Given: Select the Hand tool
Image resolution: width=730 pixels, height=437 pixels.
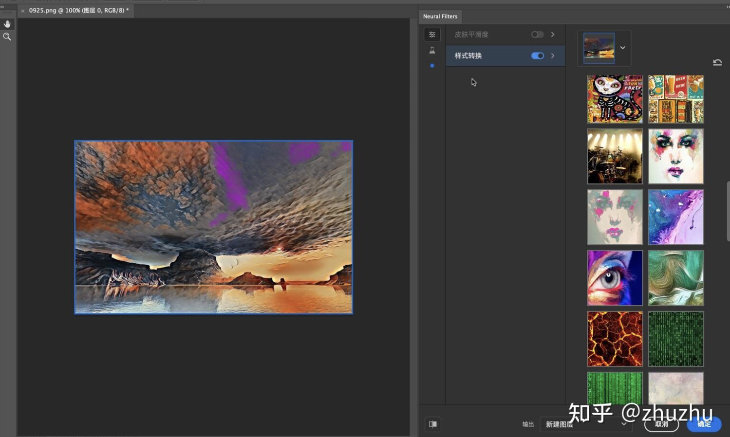Looking at the screenshot, I should 7,24.
